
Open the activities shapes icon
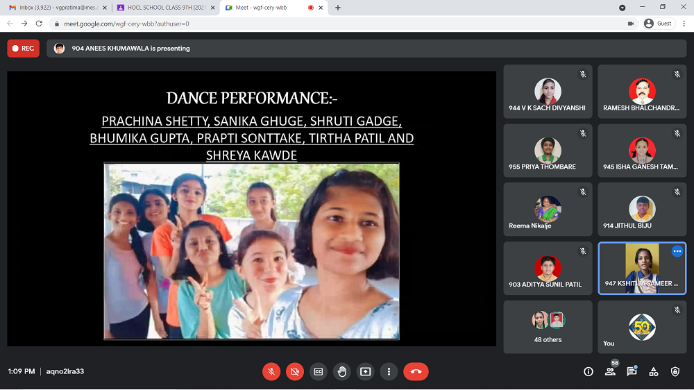tap(653, 372)
